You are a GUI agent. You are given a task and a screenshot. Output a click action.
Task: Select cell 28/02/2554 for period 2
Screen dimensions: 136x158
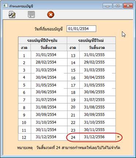pos(49,62)
